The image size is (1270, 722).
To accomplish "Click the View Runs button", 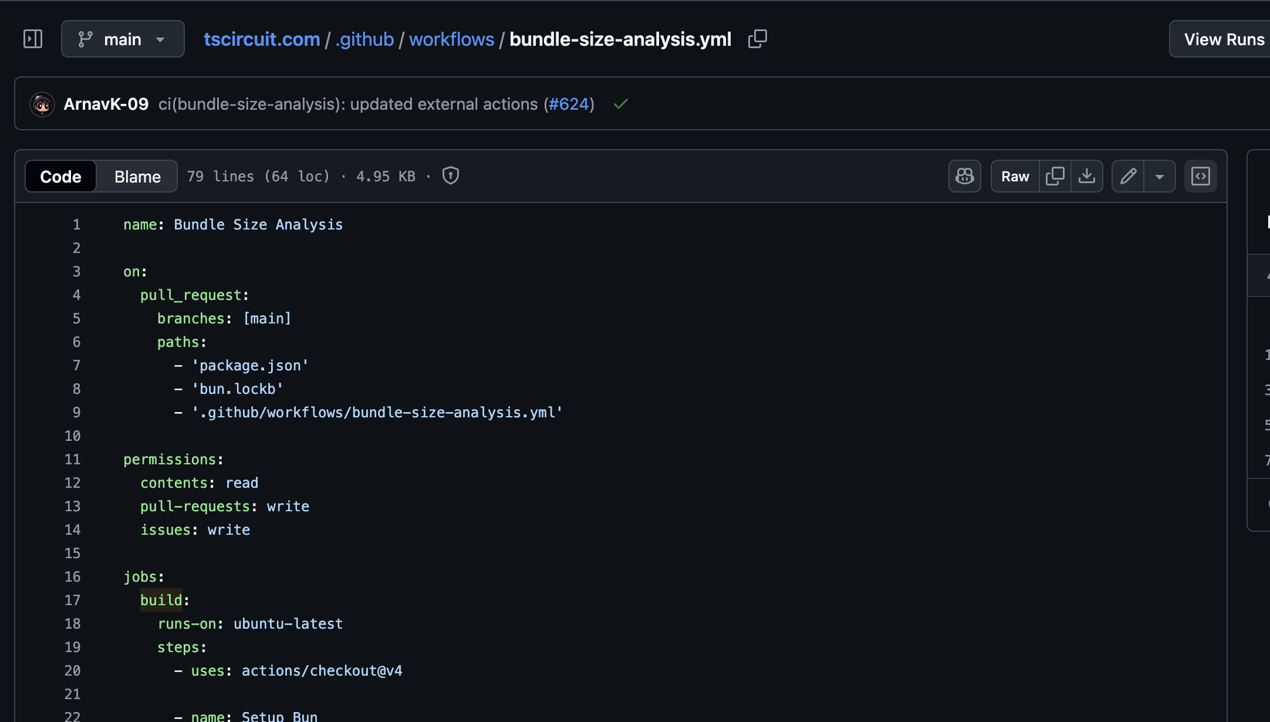I will 1224,39.
